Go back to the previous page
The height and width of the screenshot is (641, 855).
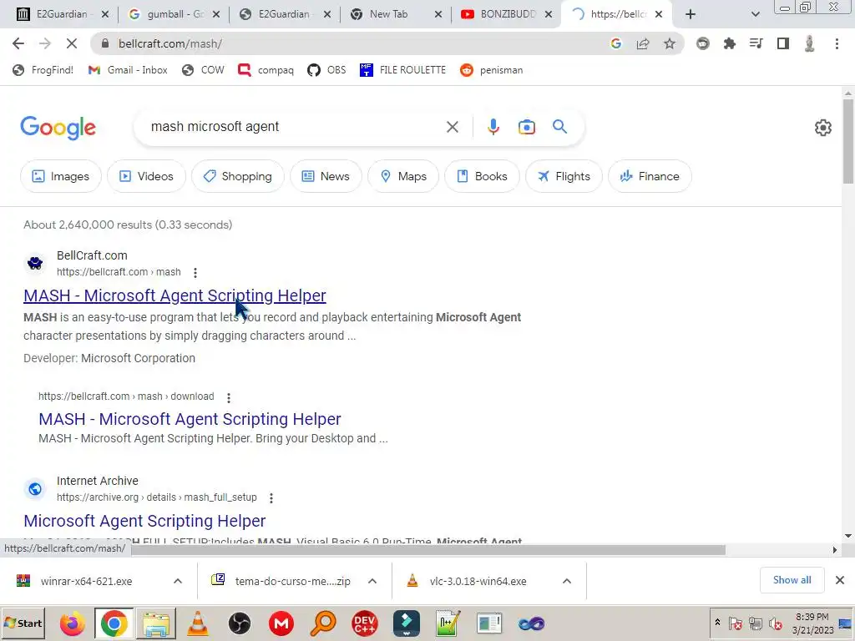point(18,43)
